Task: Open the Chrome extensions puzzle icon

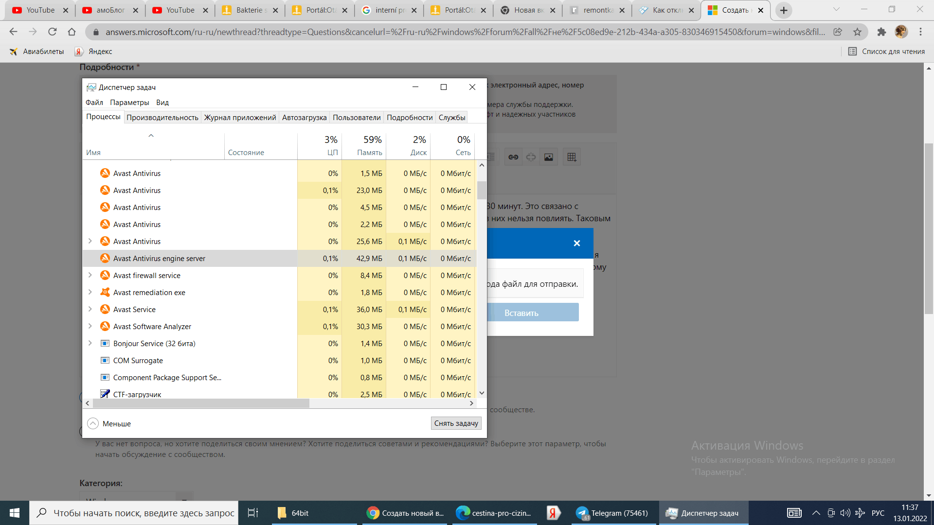Action: pos(881,32)
